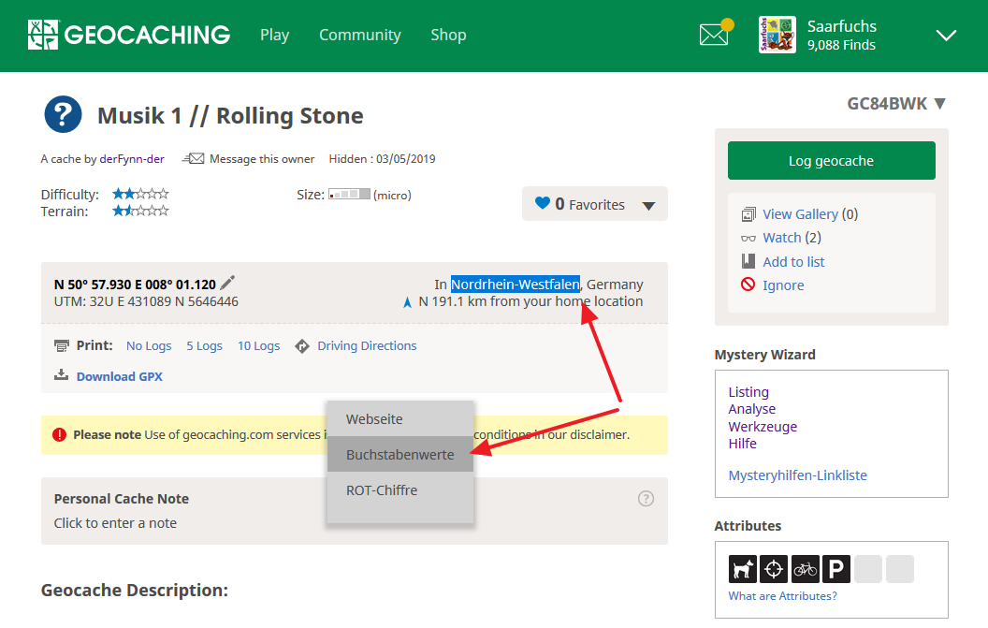This screenshot has width=988, height=628.
Task: Click the Ignore link
Action: coord(783,285)
